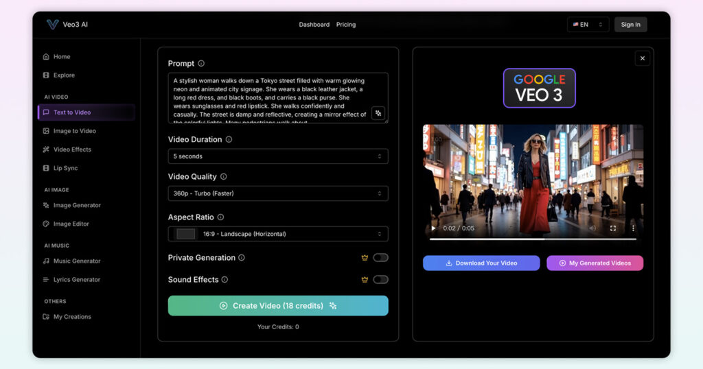This screenshot has width=703, height=369.
Task: Select Text to Video in sidebar
Action: pyautogui.click(x=87, y=112)
